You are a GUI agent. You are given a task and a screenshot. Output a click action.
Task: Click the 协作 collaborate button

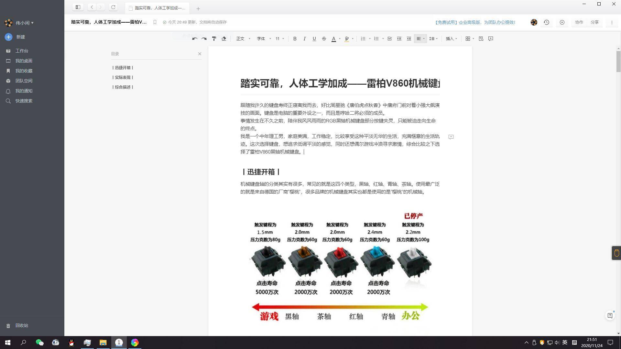[x=579, y=22]
